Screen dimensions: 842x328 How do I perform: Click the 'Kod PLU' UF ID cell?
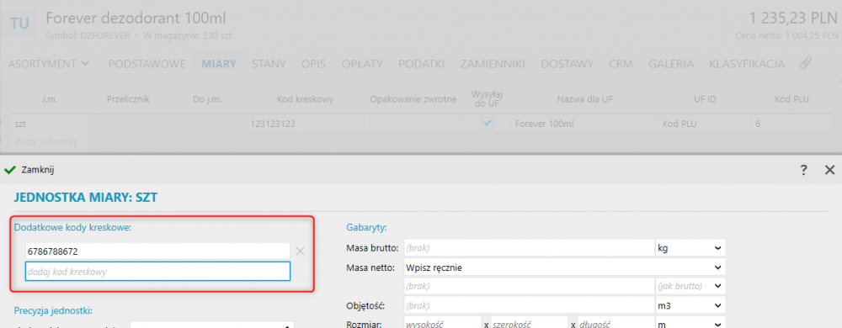click(704, 124)
